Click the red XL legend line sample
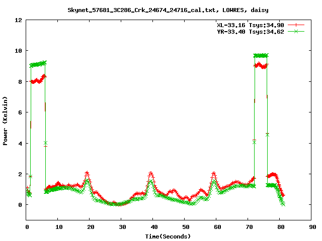Image resolution: width=322 pixels, height=241 pixels. pyautogui.click(x=296, y=25)
